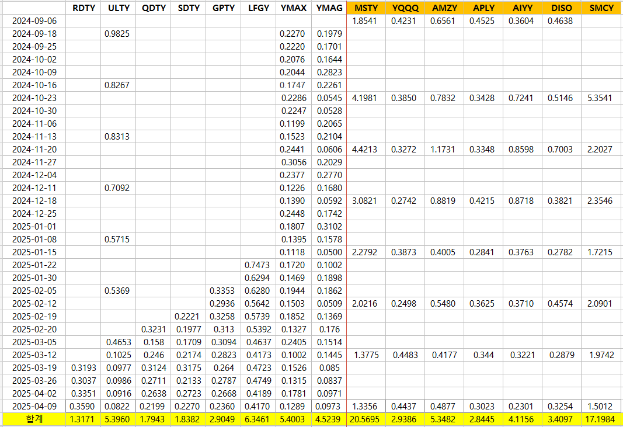Select MSTY value 4.1981
This screenshot has height=427, width=623.
point(366,98)
